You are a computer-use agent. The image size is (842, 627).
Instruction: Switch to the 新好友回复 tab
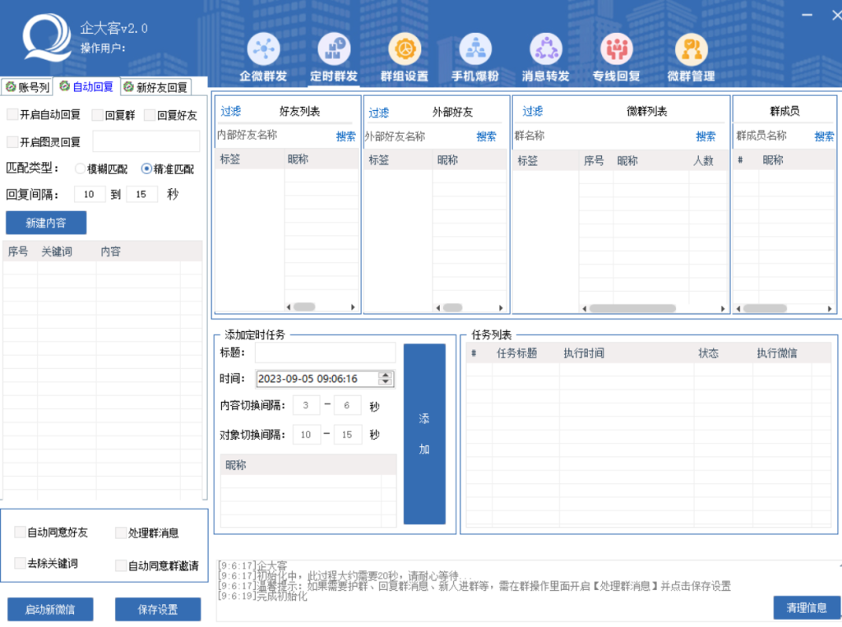click(x=155, y=87)
